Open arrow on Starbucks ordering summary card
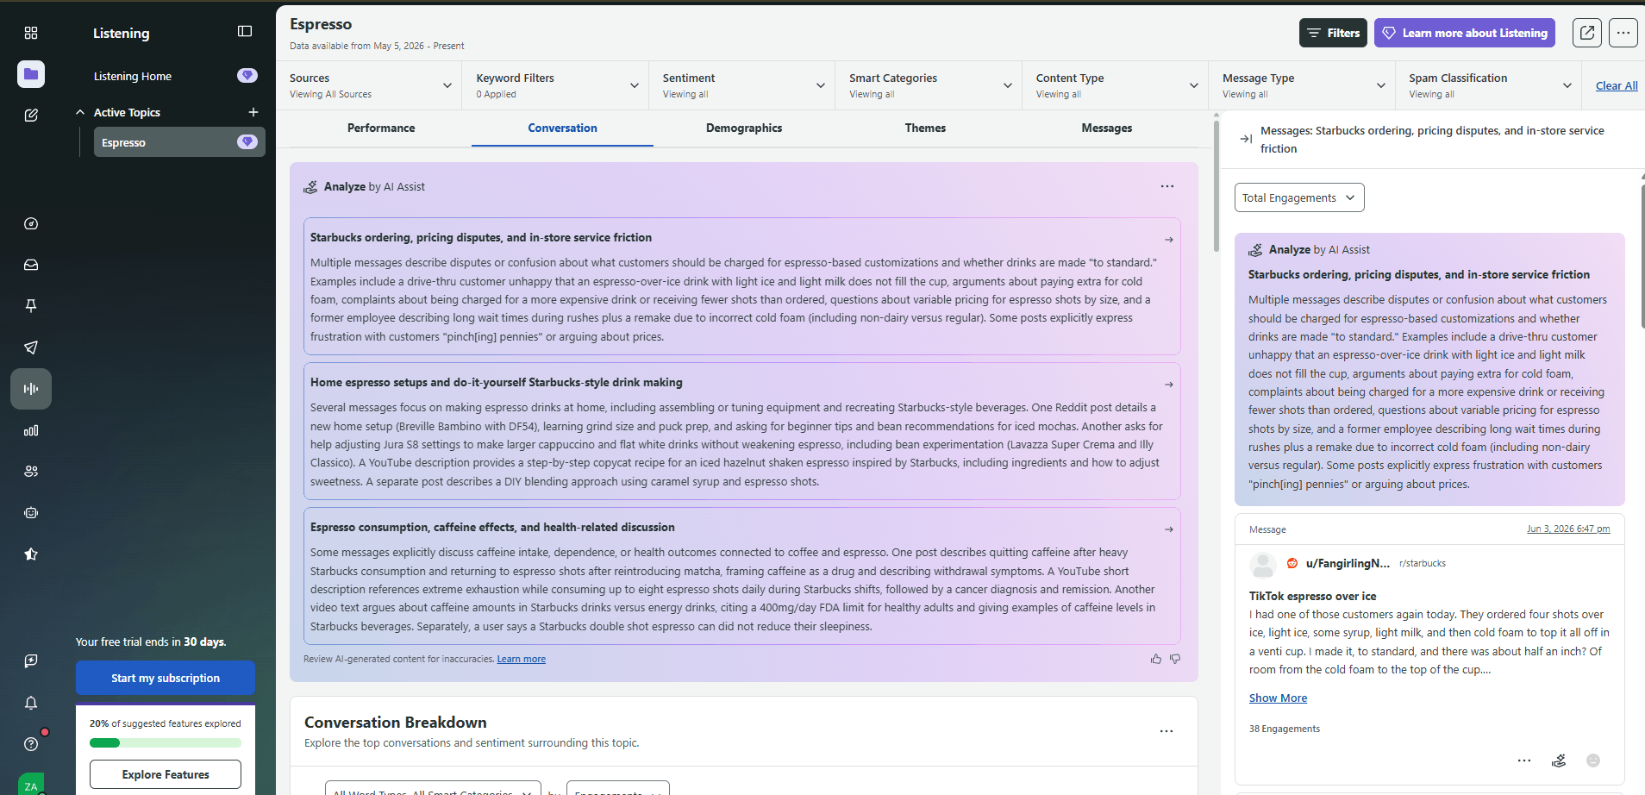This screenshot has height=795, width=1645. click(x=1169, y=240)
